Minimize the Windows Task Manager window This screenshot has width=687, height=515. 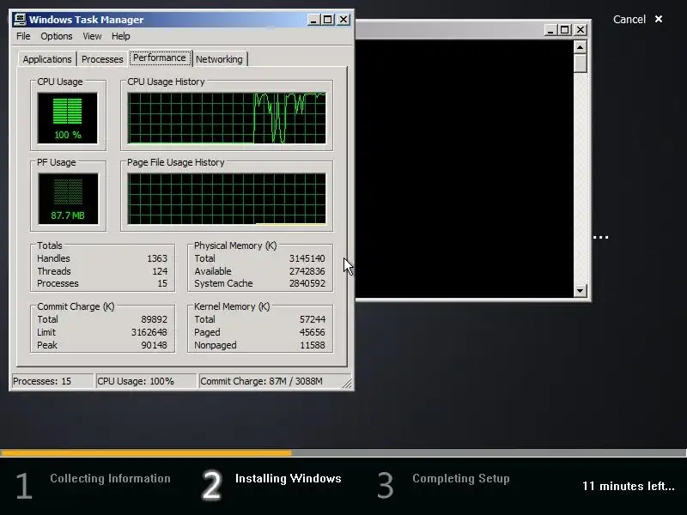tap(313, 19)
